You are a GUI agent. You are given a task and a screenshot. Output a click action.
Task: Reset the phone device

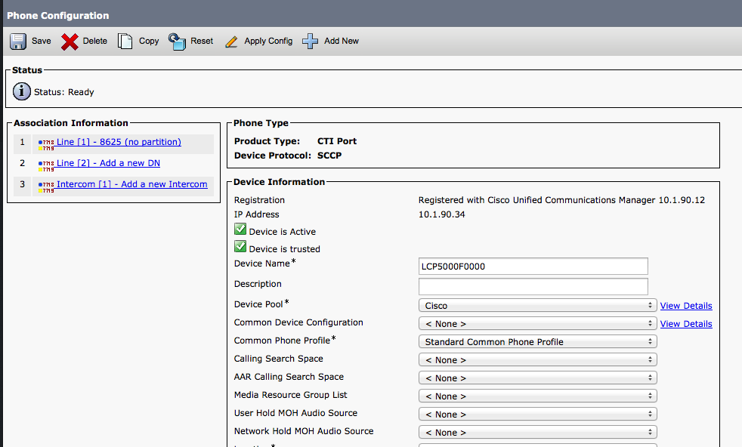[x=190, y=41]
